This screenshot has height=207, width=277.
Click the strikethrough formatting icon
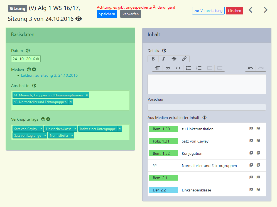174,59
